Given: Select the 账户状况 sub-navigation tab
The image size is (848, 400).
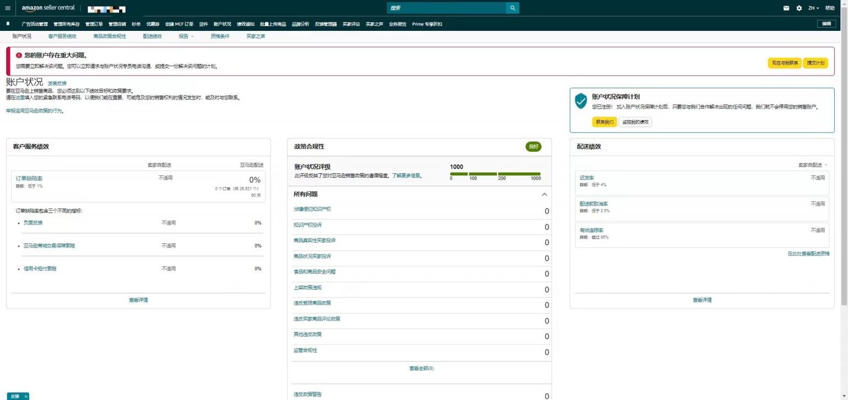Looking at the screenshot, I should (x=22, y=36).
